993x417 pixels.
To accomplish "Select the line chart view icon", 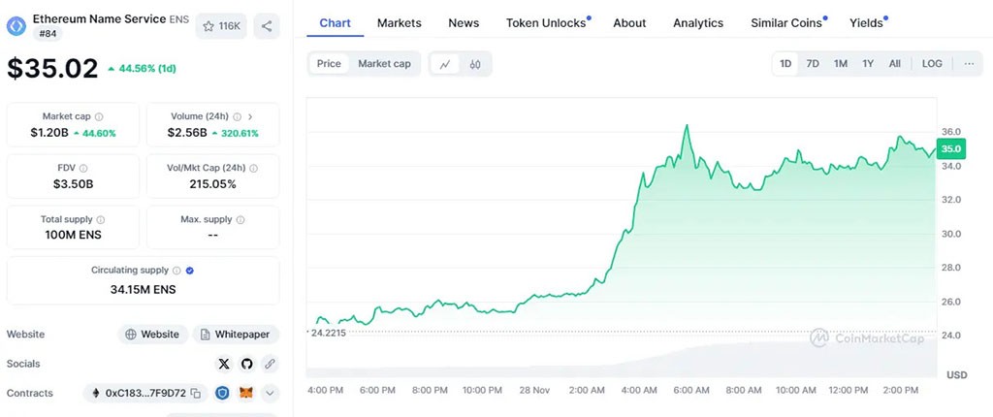I will (x=445, y=64).
